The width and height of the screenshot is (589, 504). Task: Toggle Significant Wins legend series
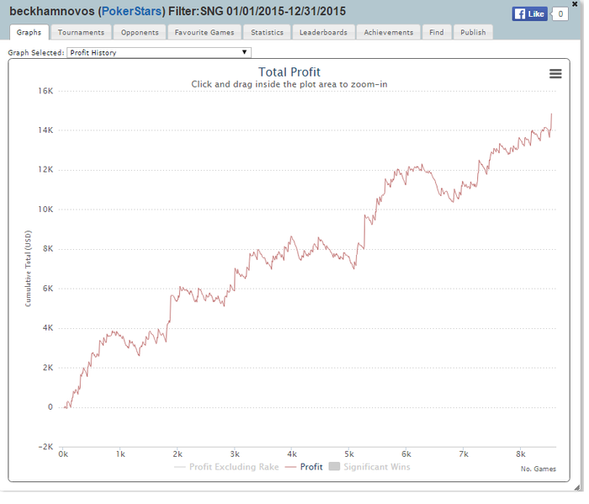tap(369, 467)
